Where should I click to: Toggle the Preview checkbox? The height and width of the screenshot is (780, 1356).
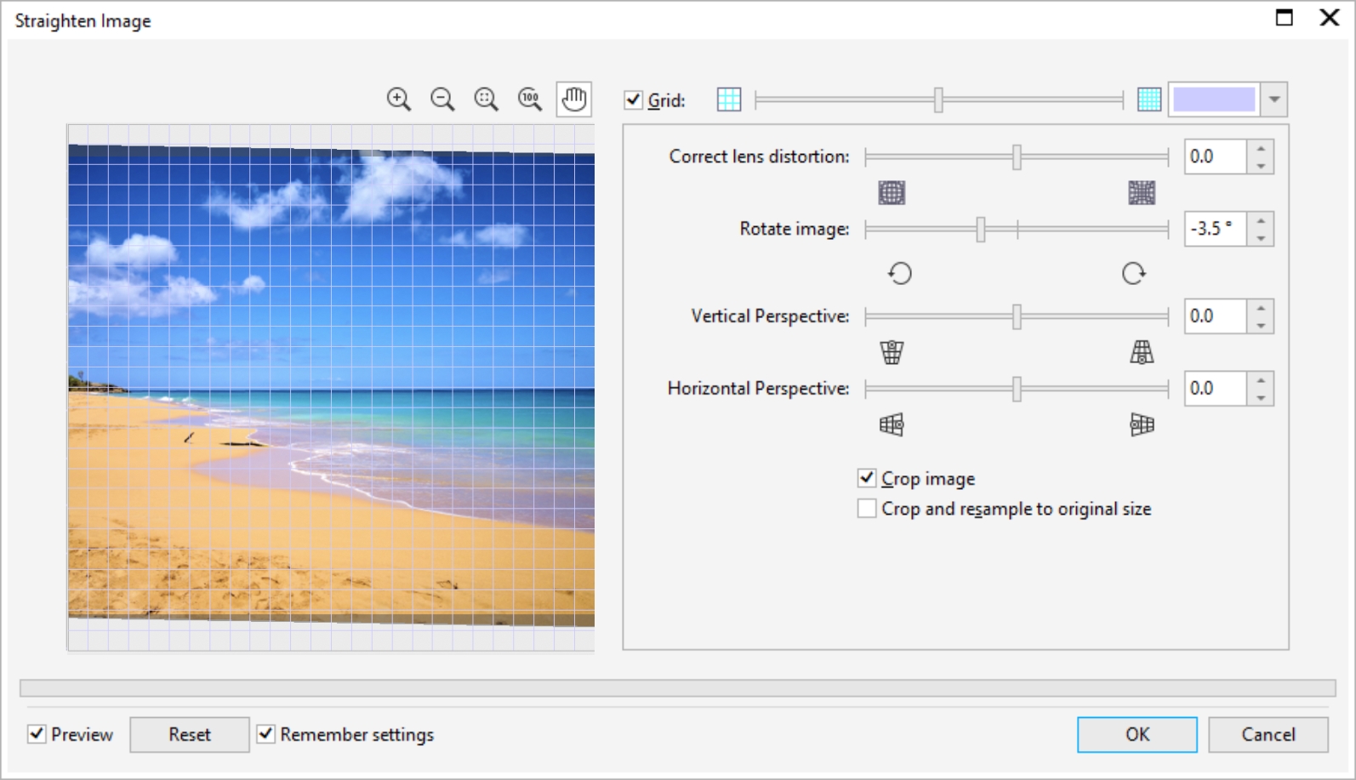pyautogui.click(x=37, y=734)
